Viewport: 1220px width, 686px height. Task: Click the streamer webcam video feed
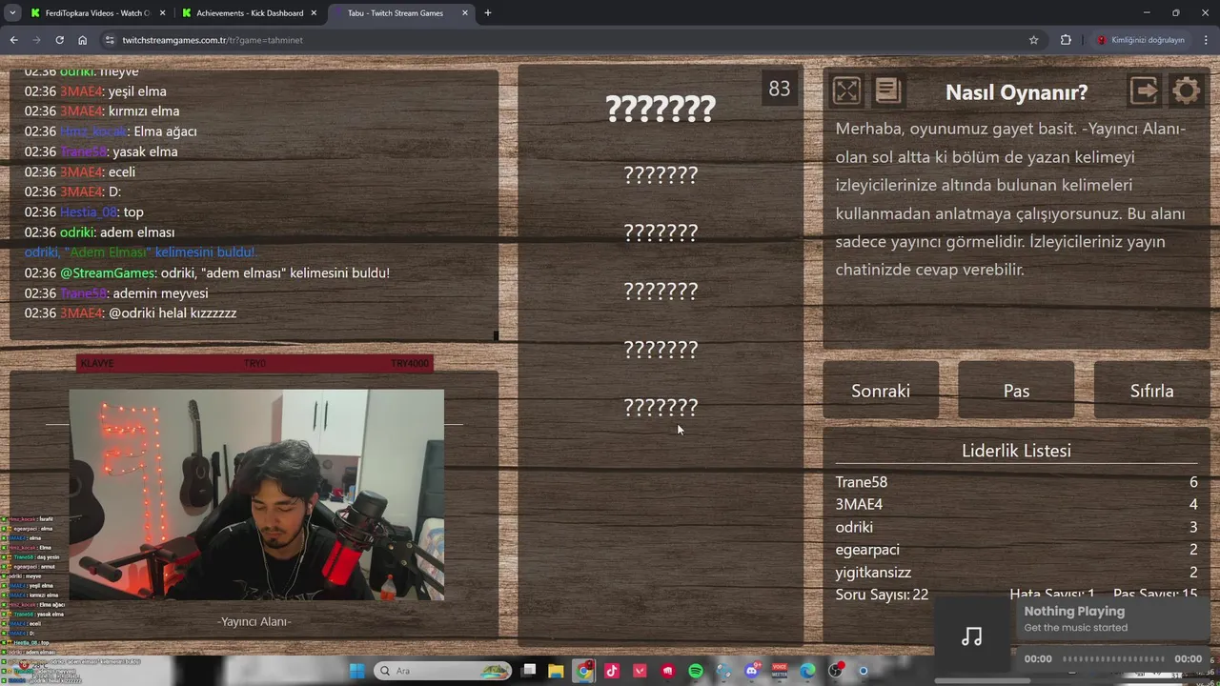(256, 494)
